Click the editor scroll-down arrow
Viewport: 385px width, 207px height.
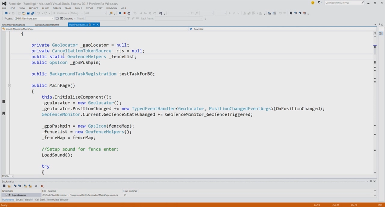tap(375, 173)
